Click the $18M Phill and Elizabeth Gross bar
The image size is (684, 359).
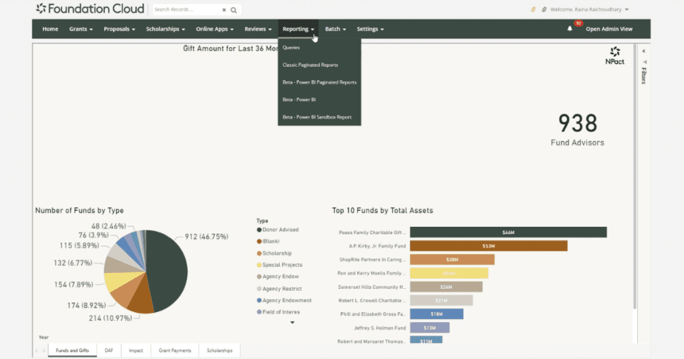pyautogui.click(x=437, y=314)
